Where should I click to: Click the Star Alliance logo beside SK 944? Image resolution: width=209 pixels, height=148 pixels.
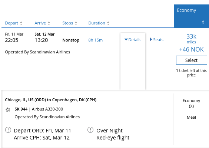(x=8, y=109)
